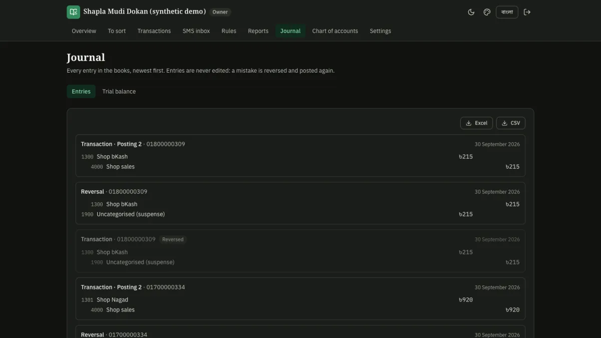Image resolution: width=601 pixels, height=338 pixels.
Task: Click the Shapla Mudi Dokan (synthetic demo) title
Action: pyautogui.click(x=144, y=12)
